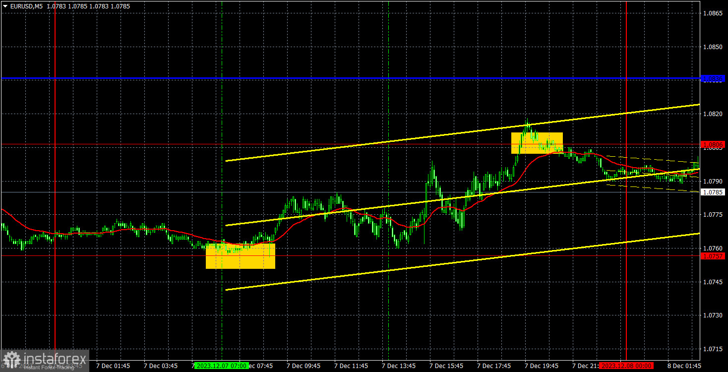Click the 7 Dec 01:45 time label
Screen dimensions: 728x372
click(113, 366)
